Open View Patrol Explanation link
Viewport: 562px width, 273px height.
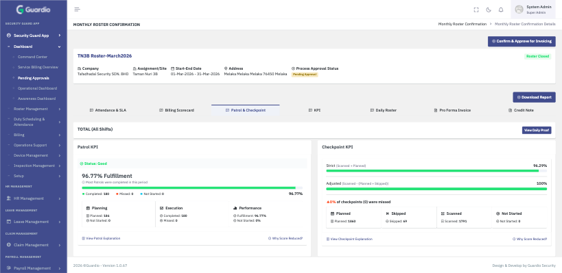pyautogui.click(x=101, y=238)
